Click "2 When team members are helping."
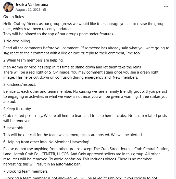Image resolution: width=176 pixels, height=179 pixels. (x=33, y=60)
